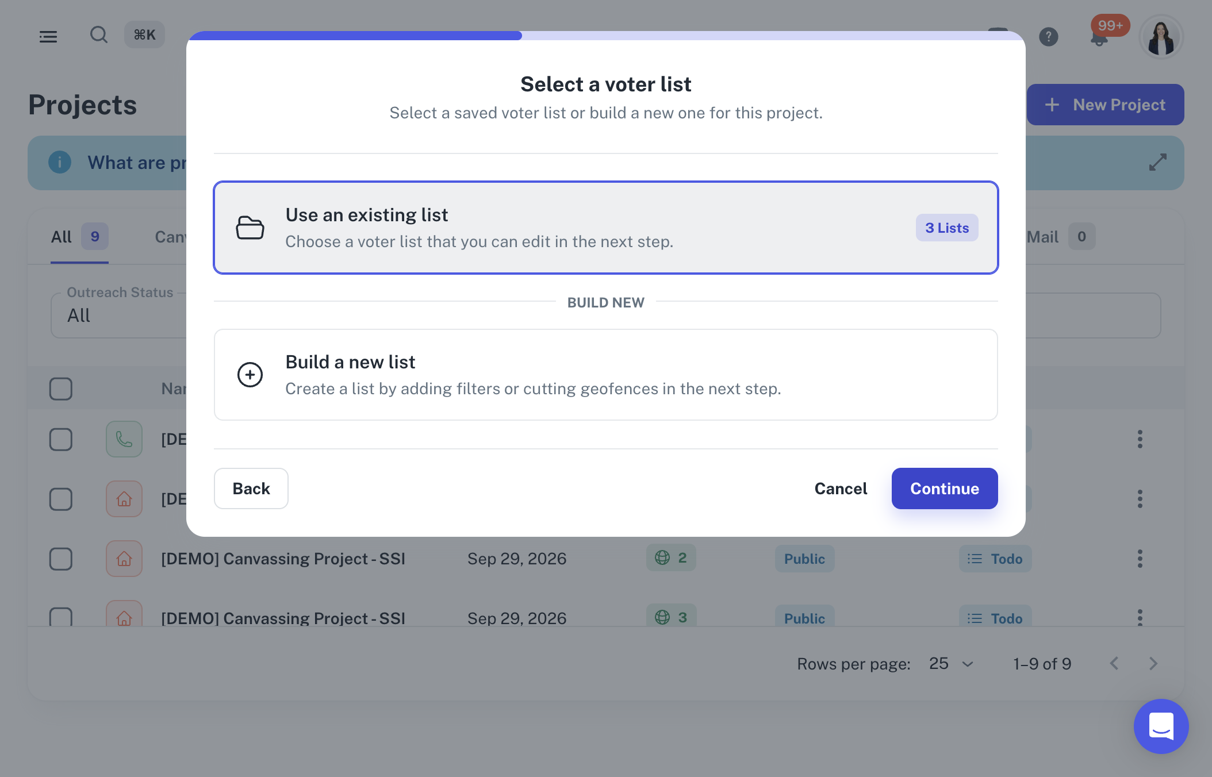Check the first canvassing row checkbox under the phone row

tap(61, 499)
